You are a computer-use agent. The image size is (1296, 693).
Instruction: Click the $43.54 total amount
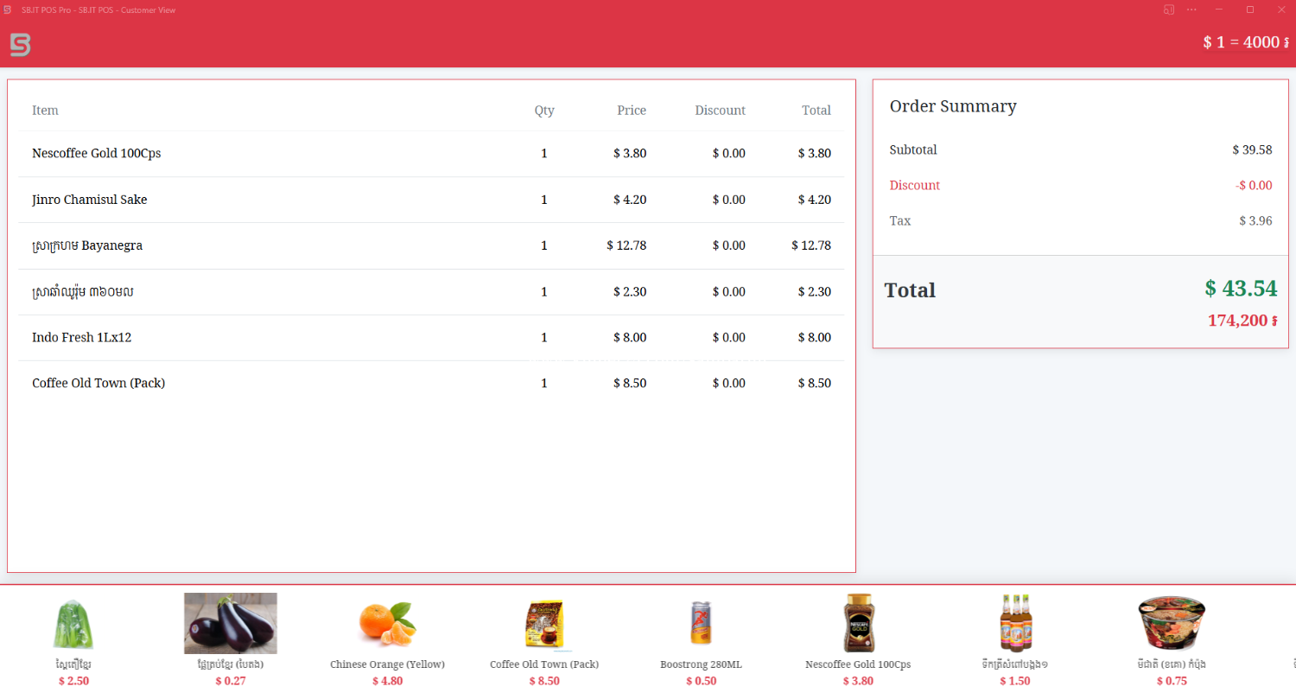(1241, 289)
